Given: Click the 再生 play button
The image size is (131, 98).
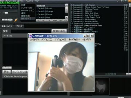Looking at the screenshot, I should 7,72.
